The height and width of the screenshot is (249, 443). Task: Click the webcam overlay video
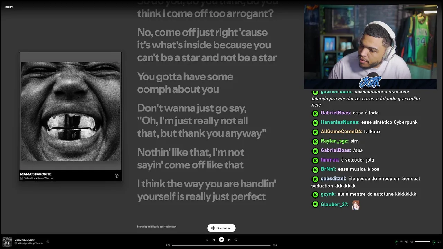pyautogui.click(x=370, y=47)
